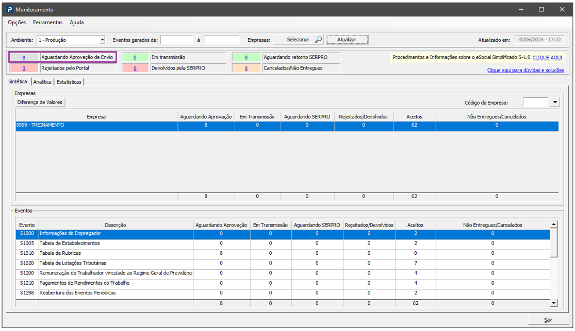Select the S1010 Tabela de Rubricas row
The height and width of the screenshot is (331, 575).
(283, 253)
